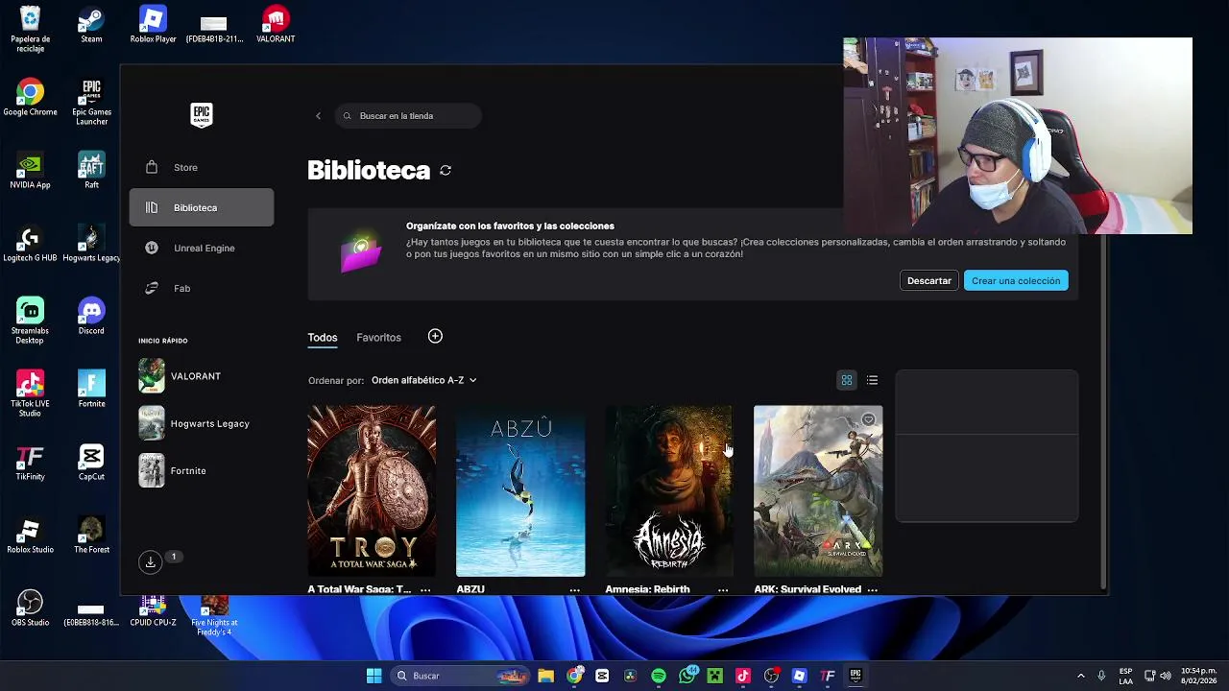This screenshot has width=1229, height=691.
Task: Open three-dots menu for ARK: Survival Evolved
Action: (872, 589)
